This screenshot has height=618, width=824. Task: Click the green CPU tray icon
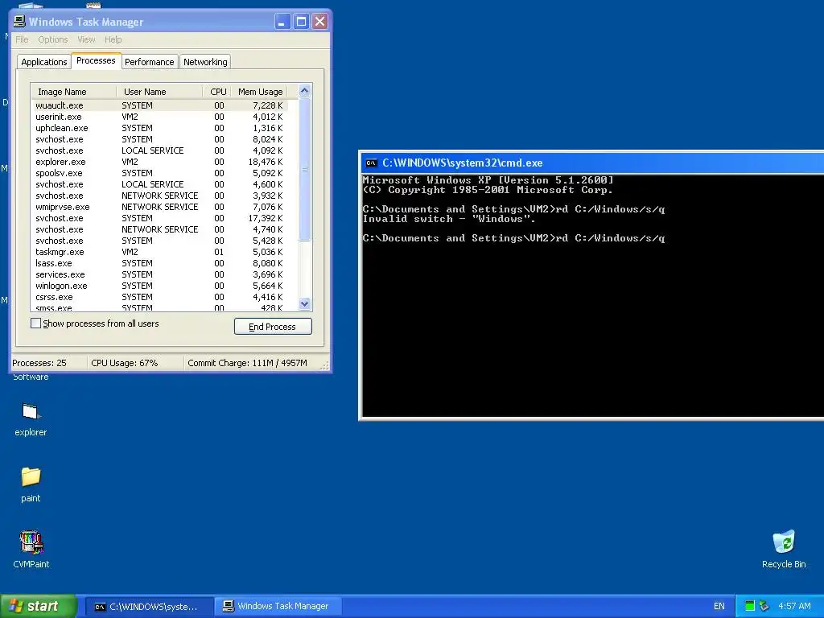point(750,606)
